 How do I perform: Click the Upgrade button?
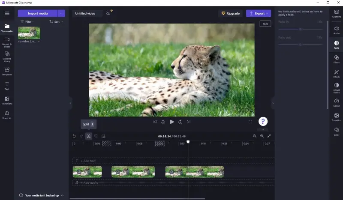(x=231, y=13)
